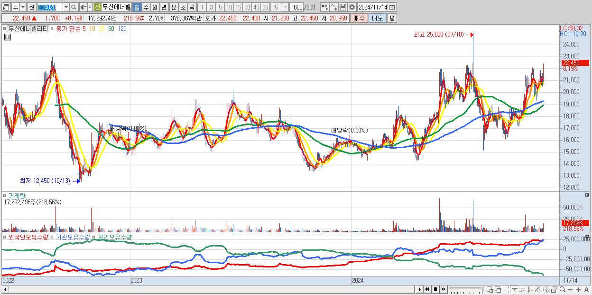Select the 분 minute chart period
The image size is (592, 295).
click(x=174, y=8)
